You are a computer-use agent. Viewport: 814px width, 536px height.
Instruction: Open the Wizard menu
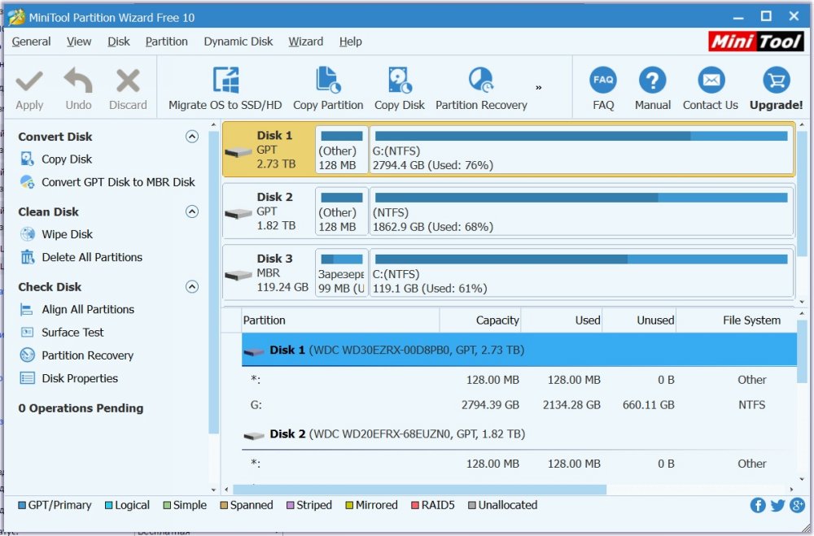(305, 41)
